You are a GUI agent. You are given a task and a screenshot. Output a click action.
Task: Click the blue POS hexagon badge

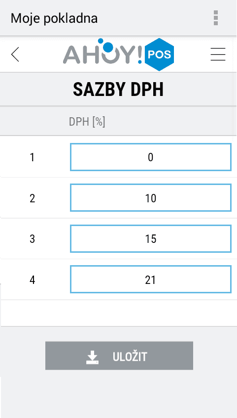pos(159,54)
